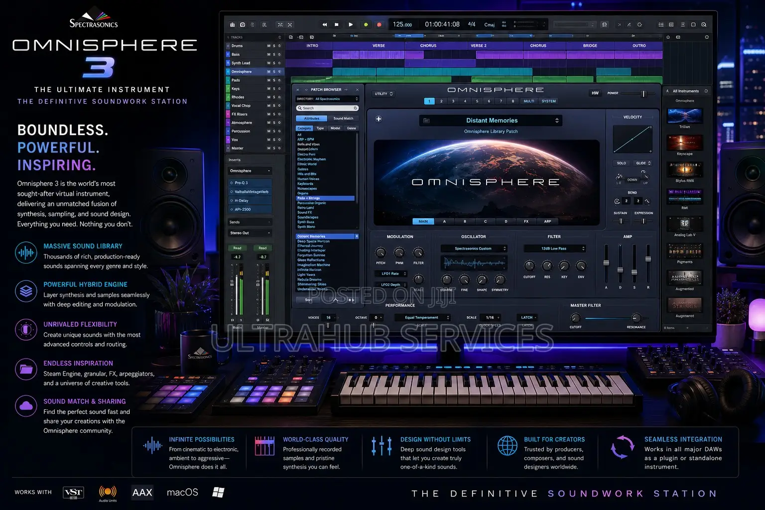This screenshot has height=510, width=765.
Task: Select layer A tab
Action: (444, 222)
